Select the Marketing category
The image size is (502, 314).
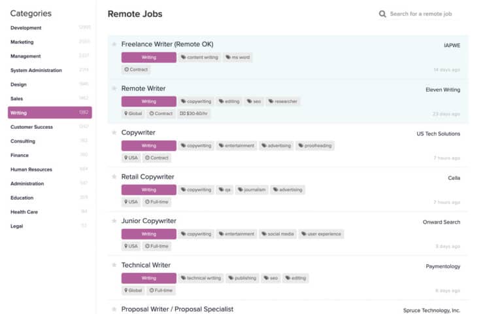click(x=22, y=42)
